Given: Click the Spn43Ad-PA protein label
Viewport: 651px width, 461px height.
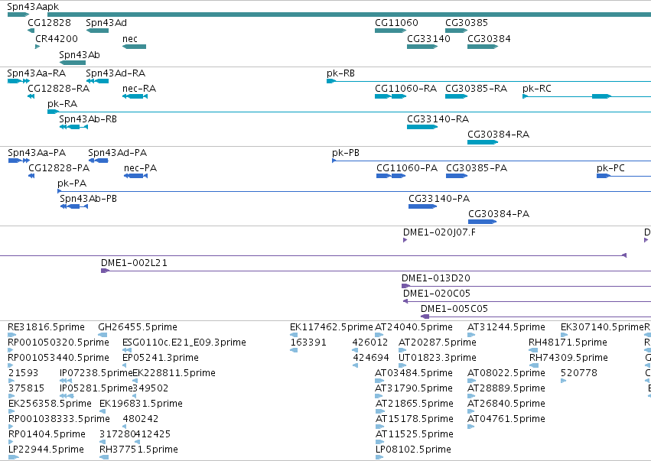Looking at the screenshot, I should tap(118, 153).
